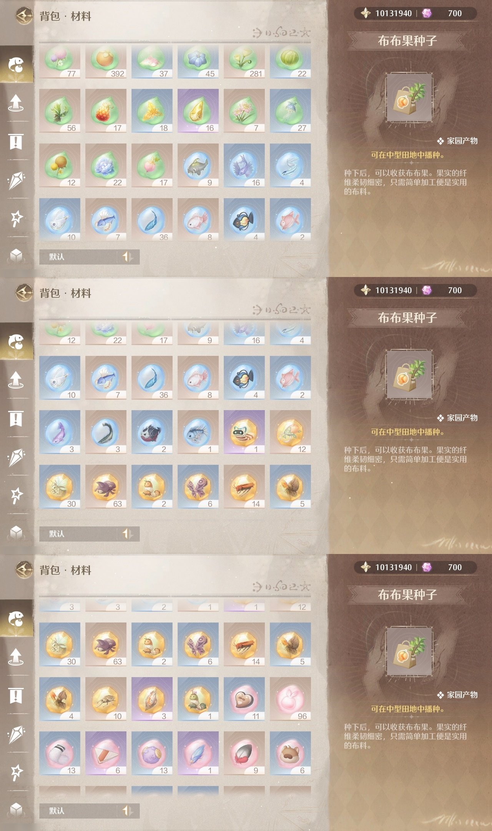The image size is (492, 831).
Task: Select the yellow flower item with count 281
Action: (x=244, y=62)
